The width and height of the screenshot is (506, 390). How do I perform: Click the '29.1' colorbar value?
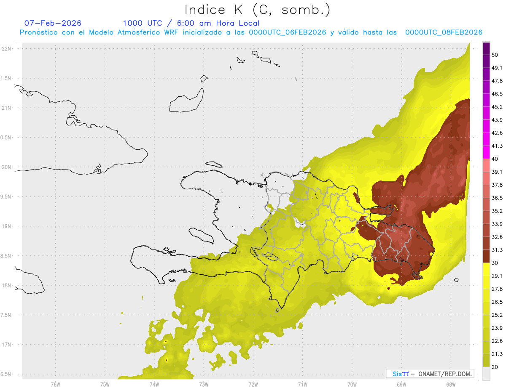pos(497,276)
